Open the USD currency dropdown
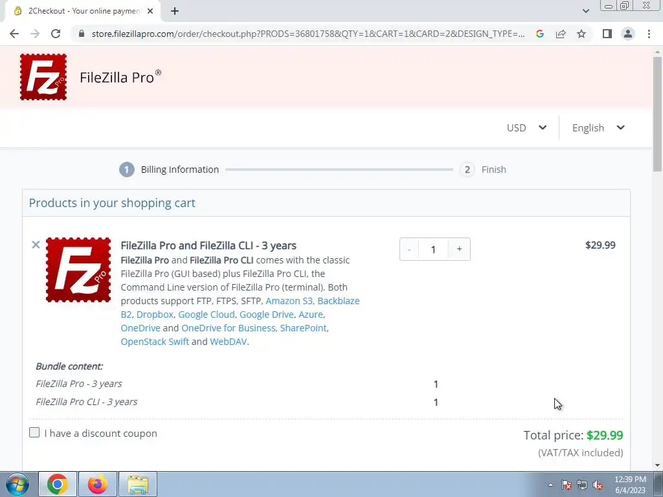663x497 pixels. pyautogui.click(x=526, y=127)
